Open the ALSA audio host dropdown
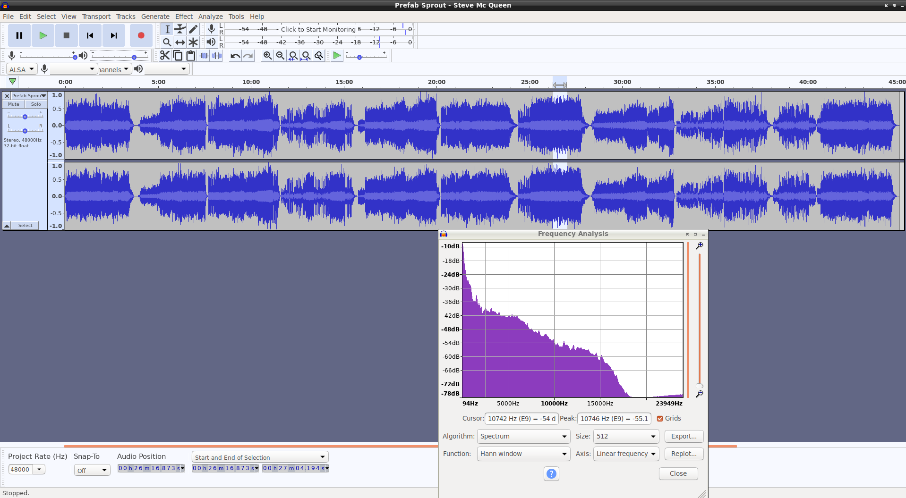Image resolution: width=906 pixels, height=498 pixels. click(22, 69)
